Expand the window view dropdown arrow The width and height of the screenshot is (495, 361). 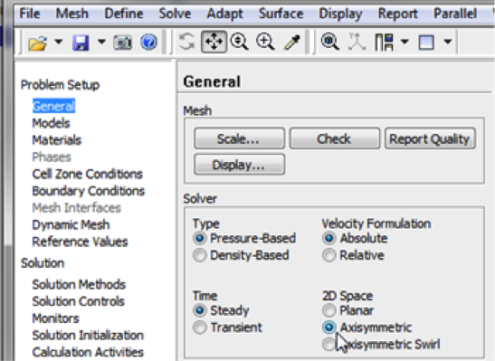tap(448, 42)
